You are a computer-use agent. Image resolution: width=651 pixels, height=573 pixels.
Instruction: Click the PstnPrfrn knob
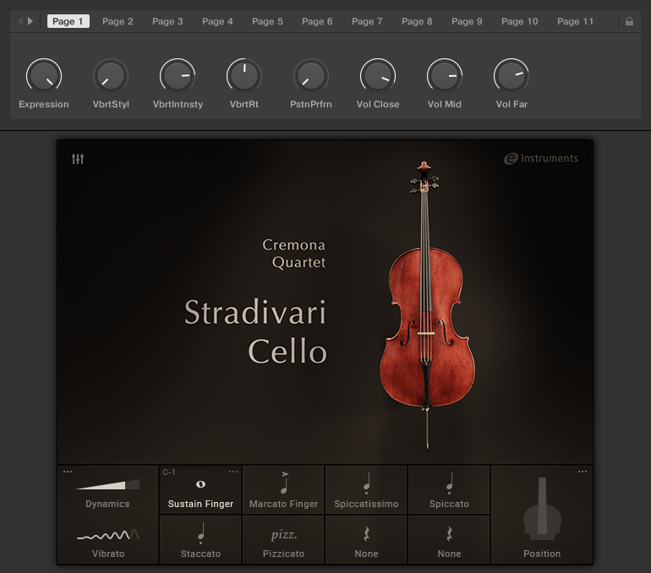point(311,75)
